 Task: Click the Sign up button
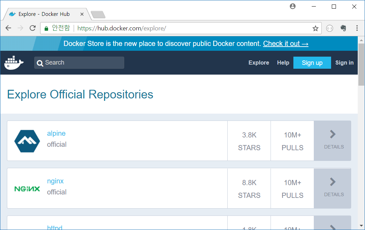pos(312,63)
